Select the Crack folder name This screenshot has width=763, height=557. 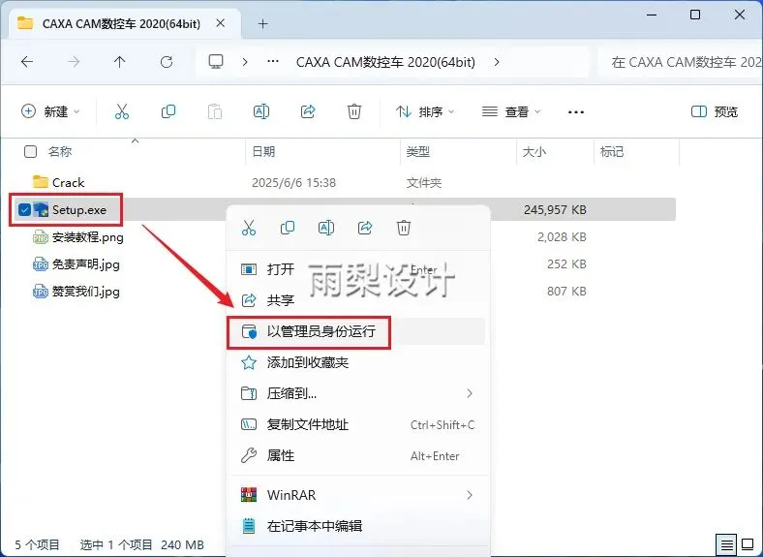[68, 182]
